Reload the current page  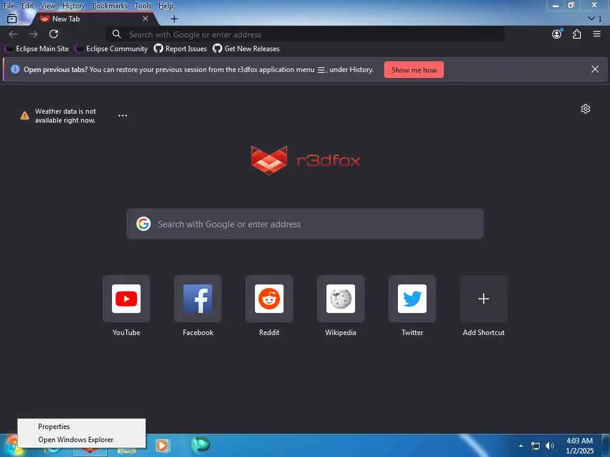pos(54,34)
